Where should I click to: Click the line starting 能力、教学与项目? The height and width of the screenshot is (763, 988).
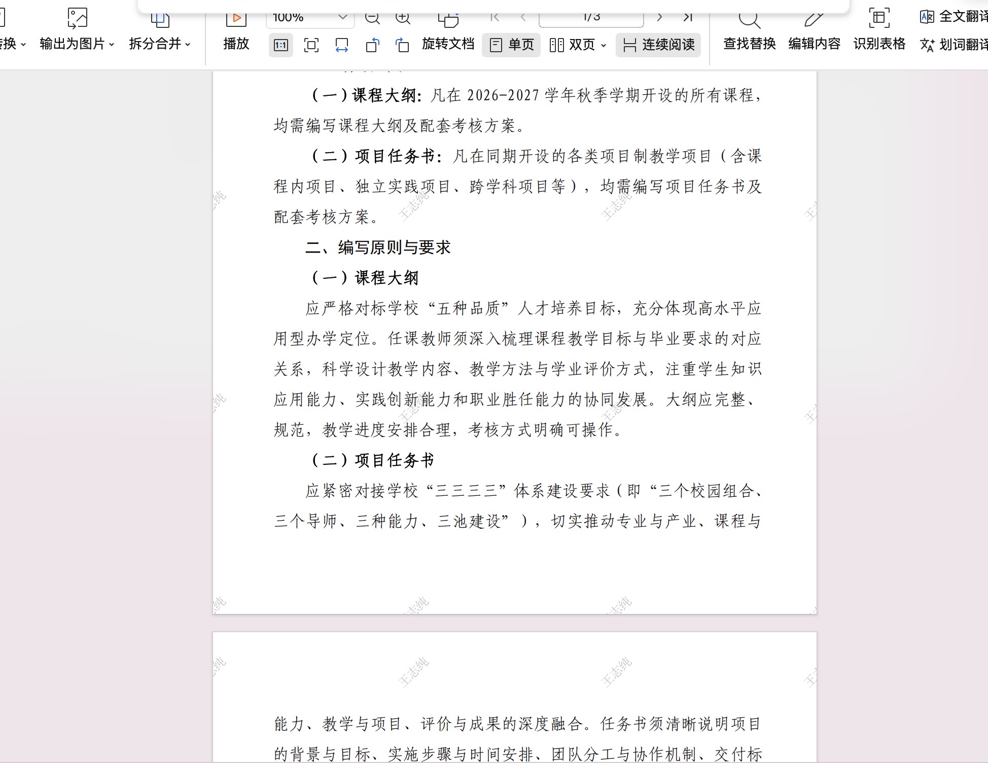518,724
